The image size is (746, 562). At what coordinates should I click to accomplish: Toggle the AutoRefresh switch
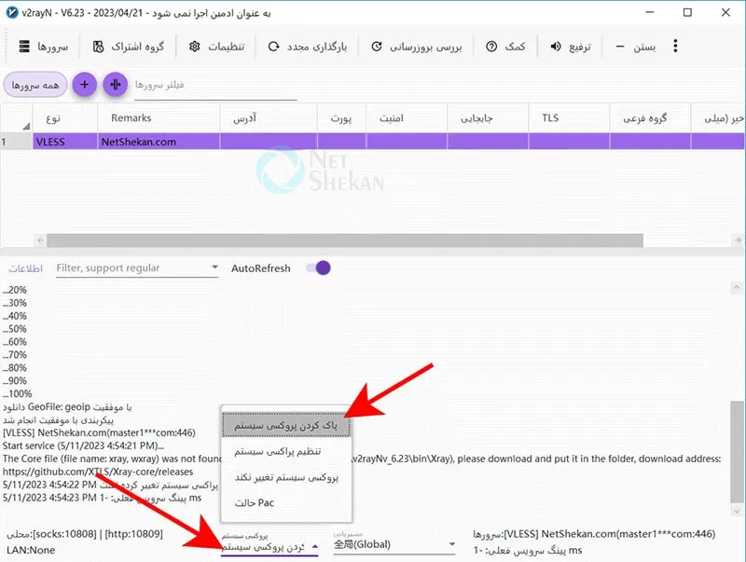click(318, 267)
